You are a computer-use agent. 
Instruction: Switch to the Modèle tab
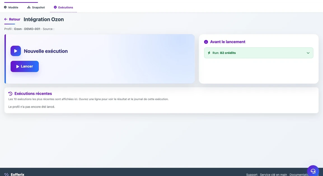pyautogui.click(x=11, y=8)
